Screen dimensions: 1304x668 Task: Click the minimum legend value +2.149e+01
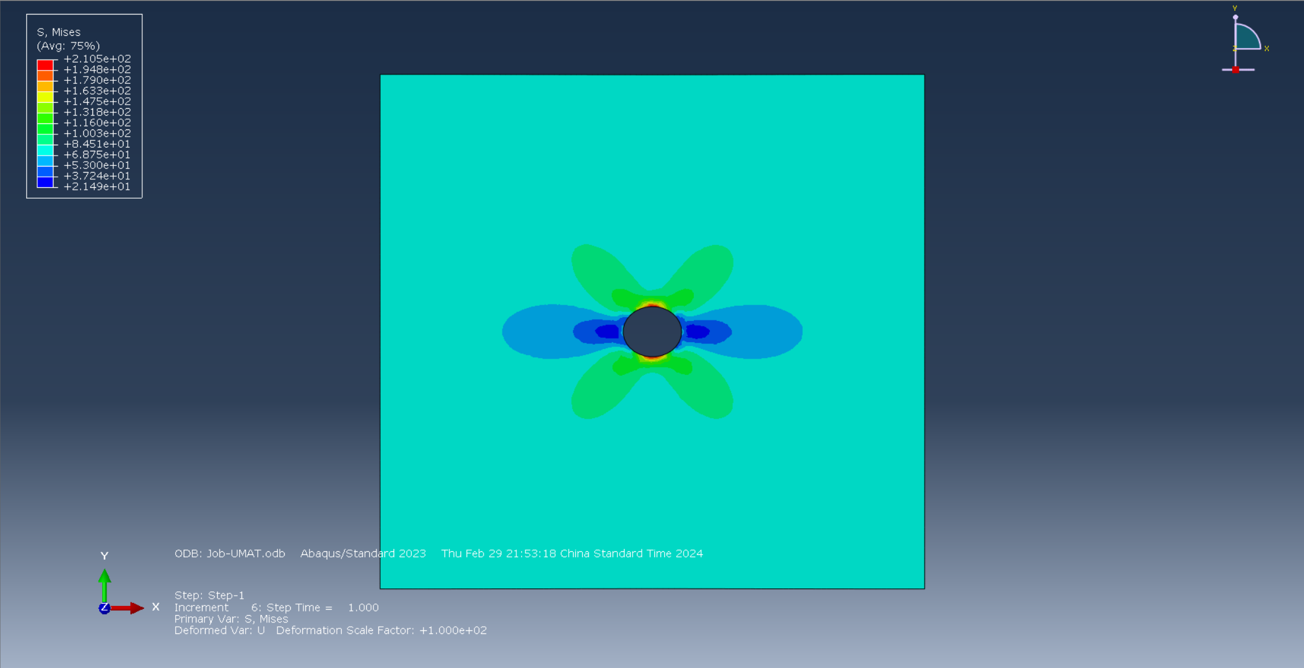(x=97, y=187)
